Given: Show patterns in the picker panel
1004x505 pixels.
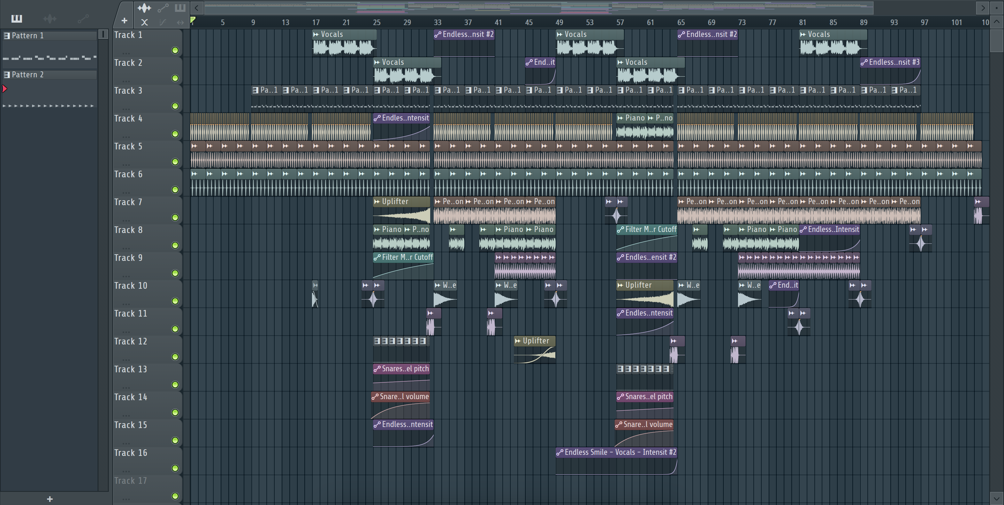Looking at the screenshot, I should 16,18.
